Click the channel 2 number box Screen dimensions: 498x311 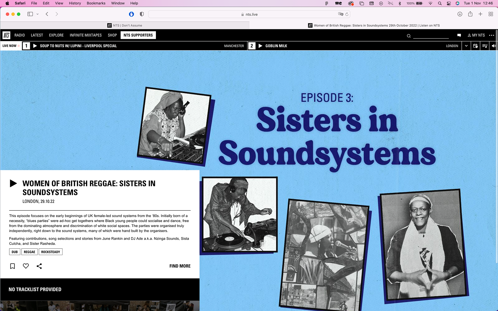tap(252, 46)
